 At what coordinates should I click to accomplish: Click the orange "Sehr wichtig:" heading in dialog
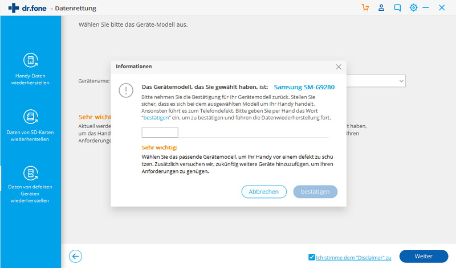(x=160, y=147)
